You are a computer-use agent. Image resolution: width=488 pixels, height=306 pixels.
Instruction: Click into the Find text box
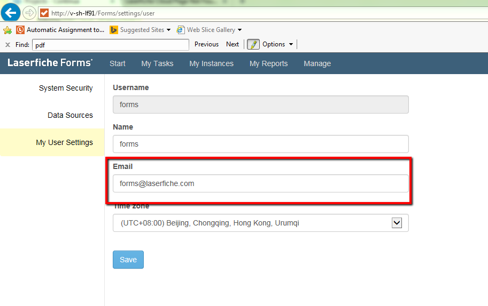tap(111, 45)
